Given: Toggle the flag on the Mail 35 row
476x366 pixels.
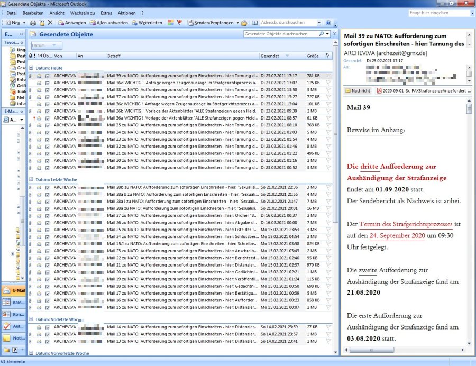Looking at the screenshot, I should [328, 125].
